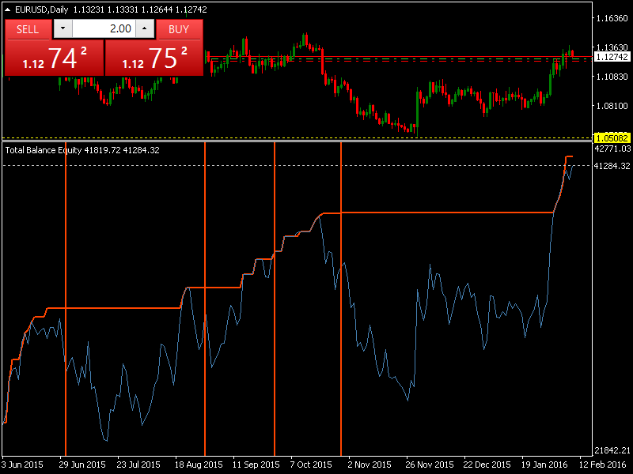Click the sell price panel 1.12 74
The width and height of the screenshot is (633, 474).
click(54, 58)
